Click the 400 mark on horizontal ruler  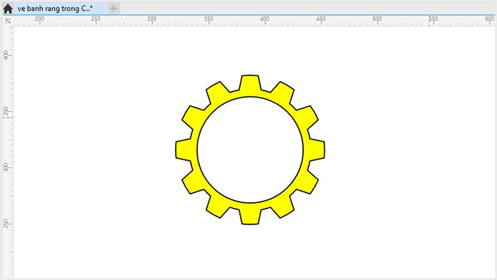tap(265, 20)
